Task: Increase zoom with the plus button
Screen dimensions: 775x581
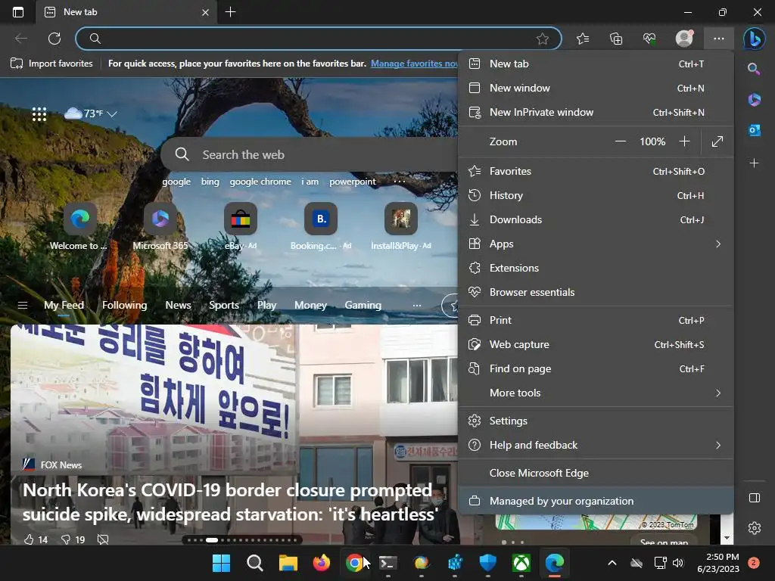Action: (x=684, y=141)
